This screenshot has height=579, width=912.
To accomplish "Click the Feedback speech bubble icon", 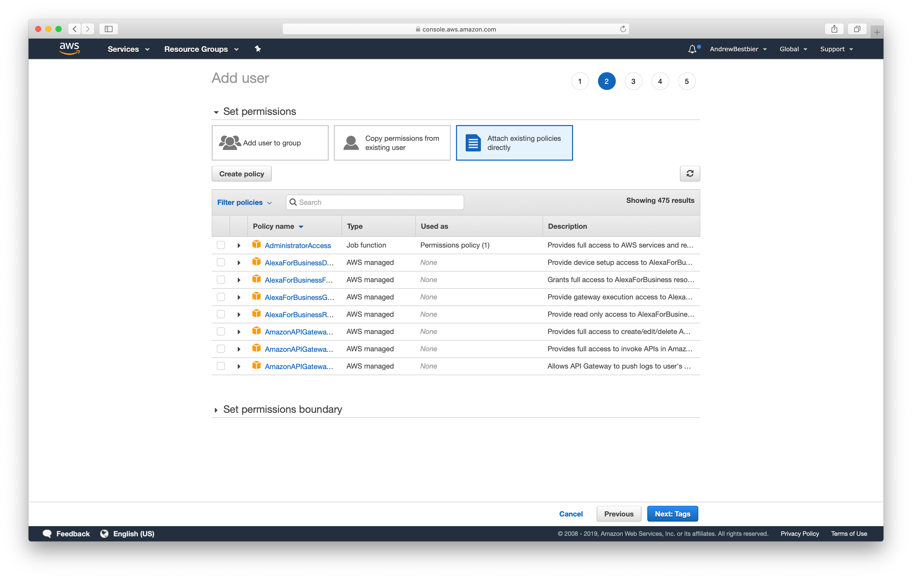I will pyautogui.click(x=47, y=533).
